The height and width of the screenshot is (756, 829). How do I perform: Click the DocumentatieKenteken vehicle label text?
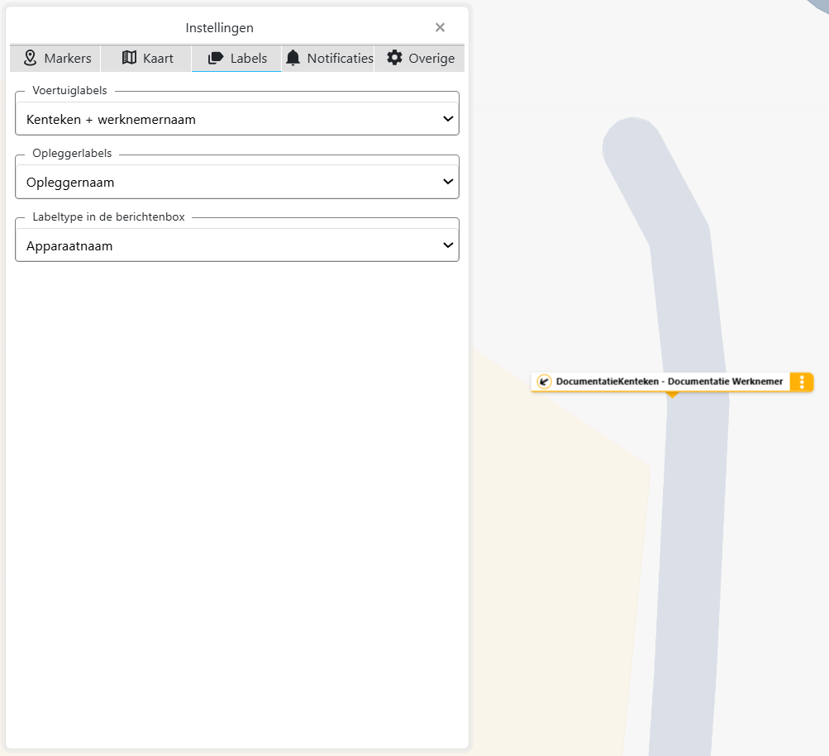tap(669, 382)
